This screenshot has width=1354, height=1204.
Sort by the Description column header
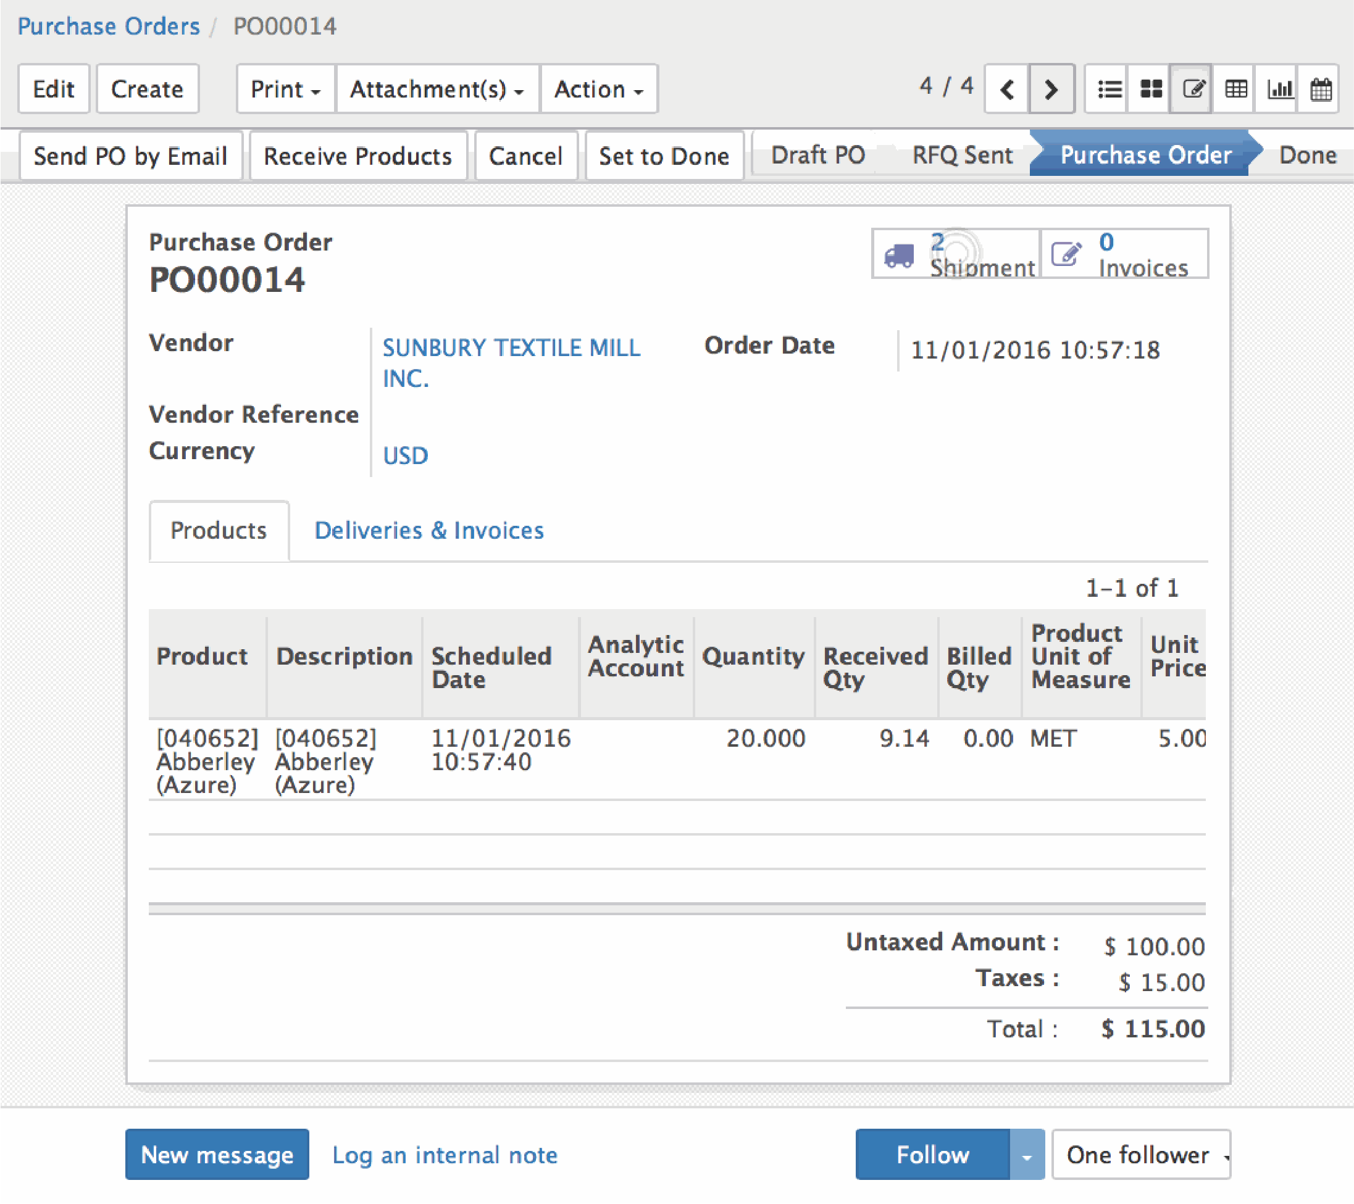pyautogui.click(x=345, y=663)
